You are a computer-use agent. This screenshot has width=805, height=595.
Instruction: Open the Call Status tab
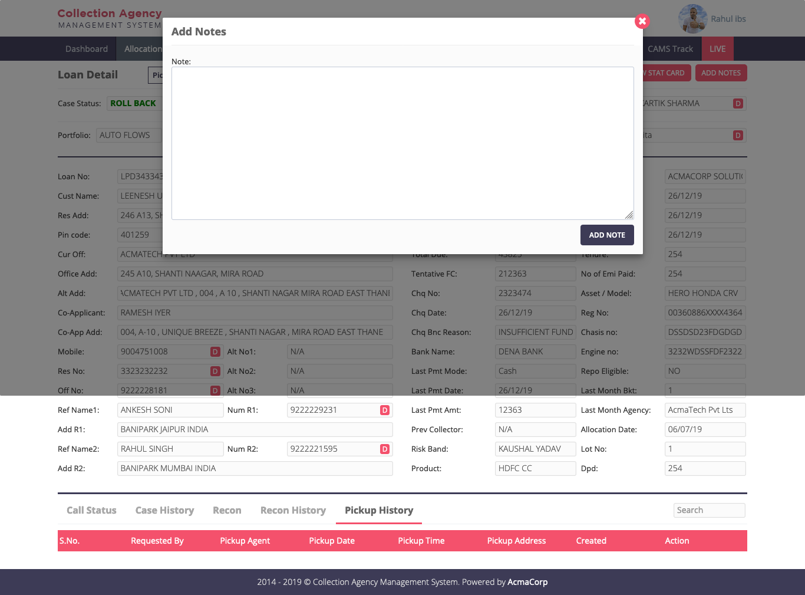tap(91, 511)
